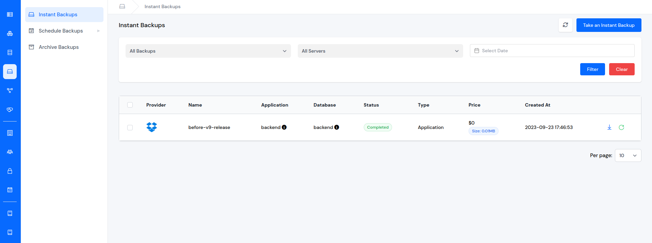Download the before-v9-release backup
Screen dimensions: 652x243
pyautogui.click(x=609, y=127)
